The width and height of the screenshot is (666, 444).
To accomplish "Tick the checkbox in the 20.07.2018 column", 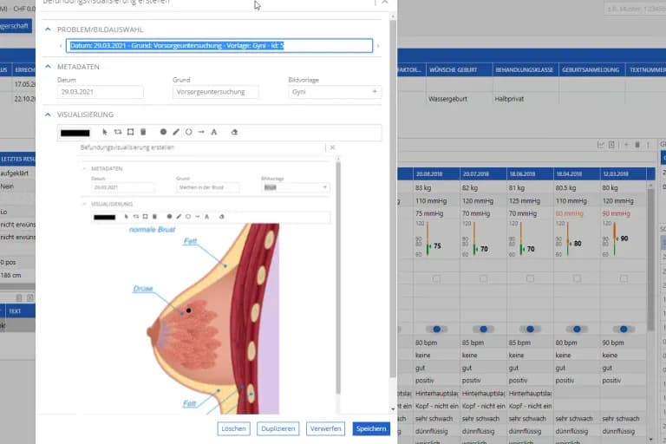I will [483, 278].
